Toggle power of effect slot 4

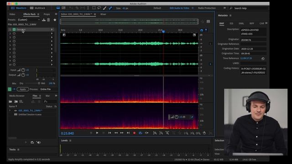pyautogui.click(x=14, y=41)
